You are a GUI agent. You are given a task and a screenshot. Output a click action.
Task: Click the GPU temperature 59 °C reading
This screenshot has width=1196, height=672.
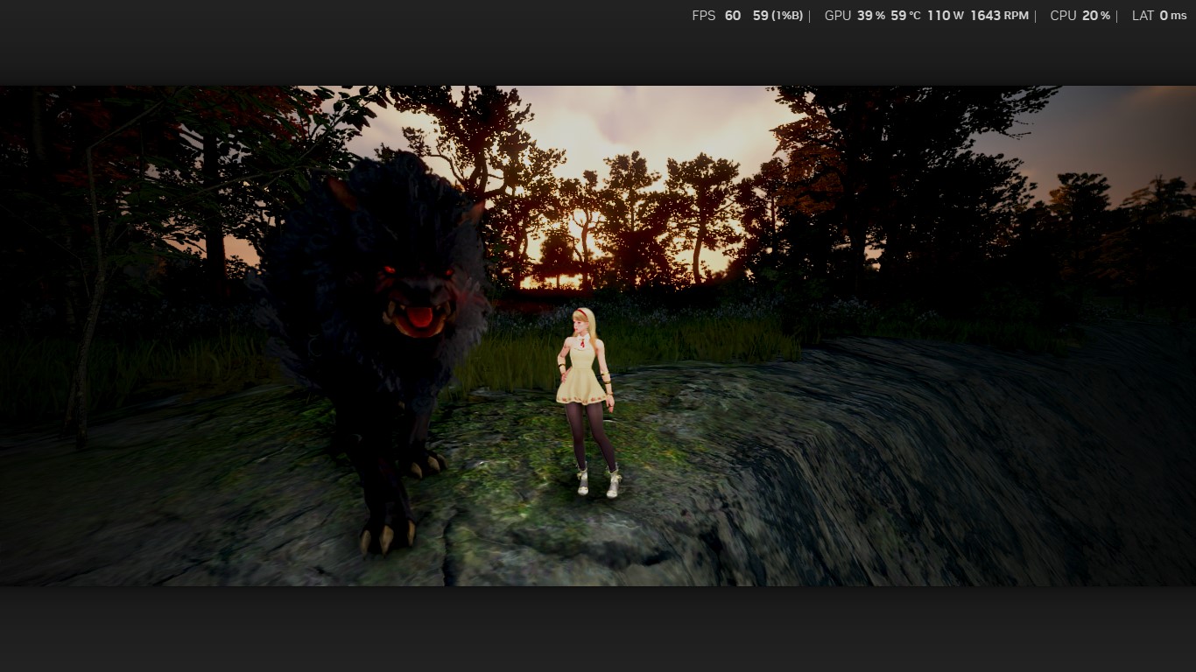tap(905, 16)
